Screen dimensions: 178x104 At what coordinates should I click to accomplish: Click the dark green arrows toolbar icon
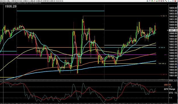(147, 1)
